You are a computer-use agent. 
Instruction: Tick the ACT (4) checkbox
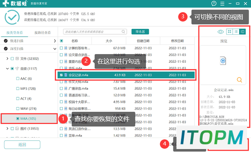point(18,98)
